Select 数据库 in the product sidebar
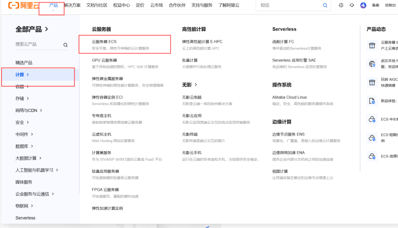The width and height of the screenshot is (398, 228). [24, 146]
